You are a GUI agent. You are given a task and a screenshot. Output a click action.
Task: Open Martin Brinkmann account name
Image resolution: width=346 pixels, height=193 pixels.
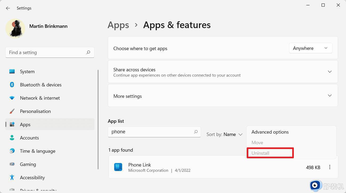[x=48, y=26]
